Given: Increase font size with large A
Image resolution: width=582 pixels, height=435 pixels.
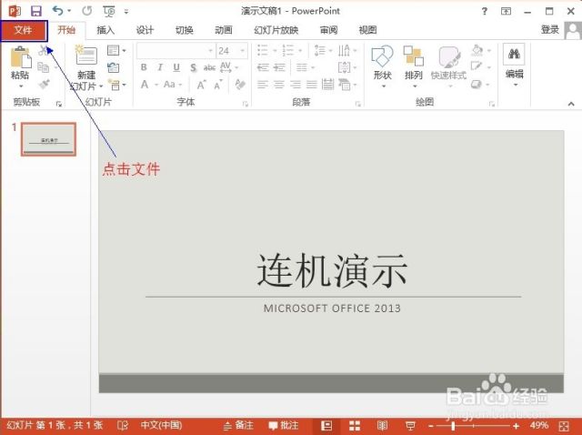Looking at the screenshot, I should (x=201, y=85).
